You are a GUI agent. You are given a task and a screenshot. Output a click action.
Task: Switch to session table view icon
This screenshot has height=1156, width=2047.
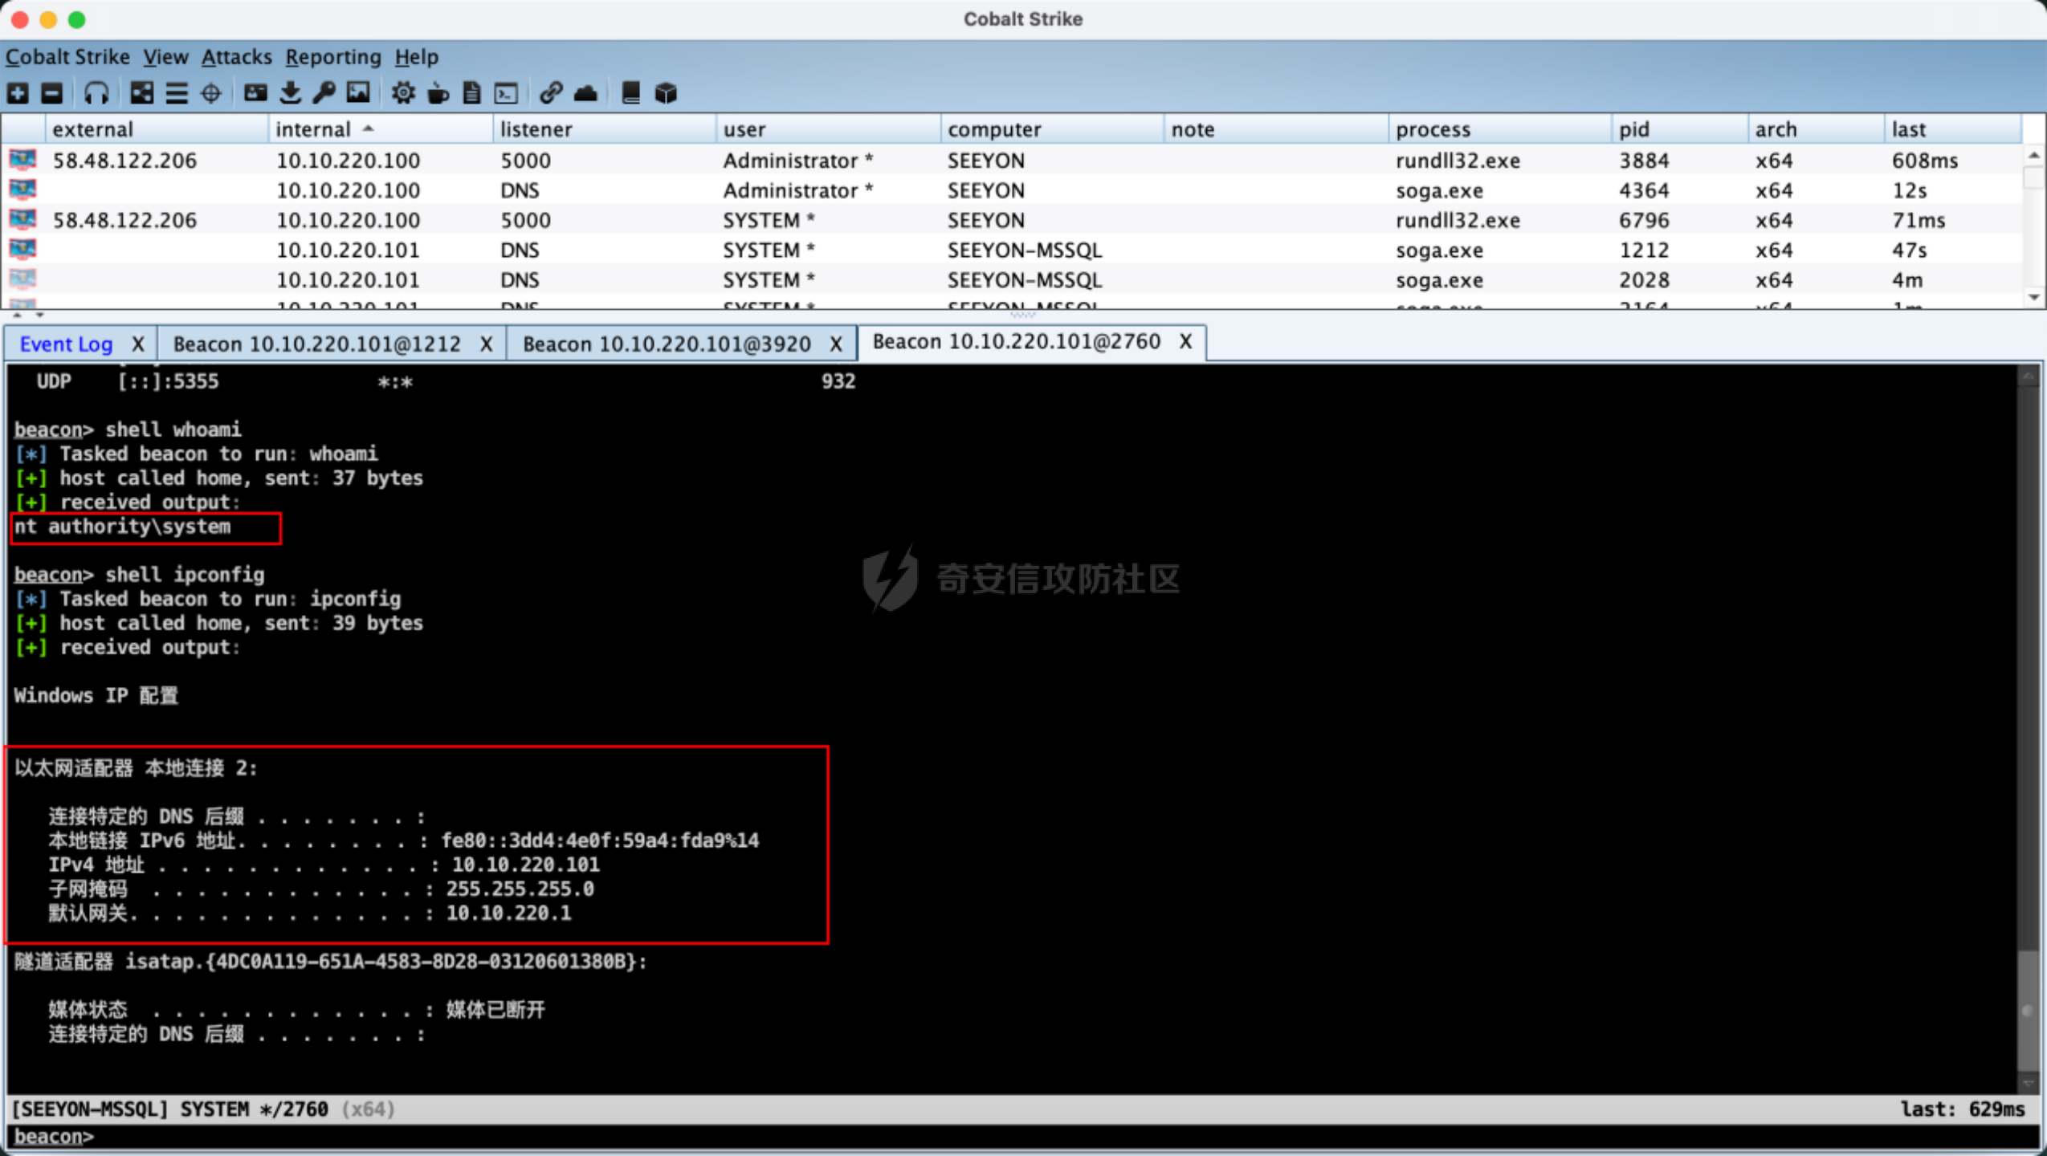(x=177, y=93)
